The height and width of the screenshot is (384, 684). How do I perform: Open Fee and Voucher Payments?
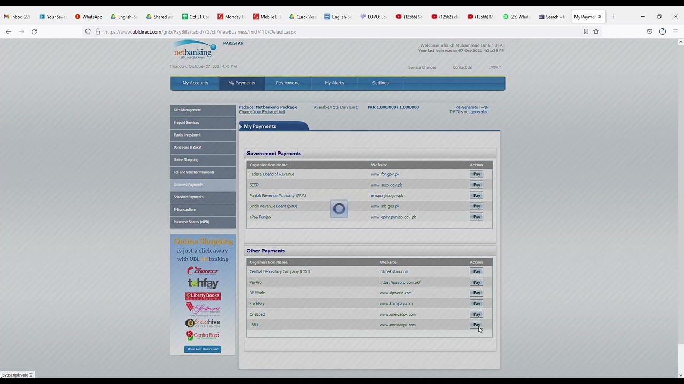[203, 172]
